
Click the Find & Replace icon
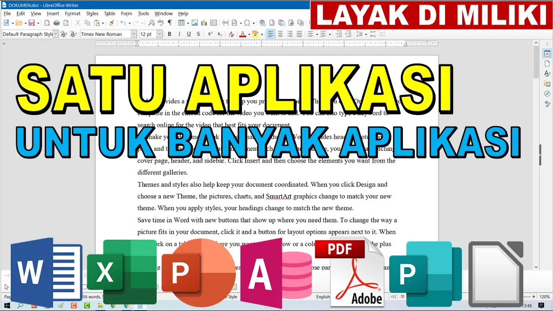(x=151, y=23)
